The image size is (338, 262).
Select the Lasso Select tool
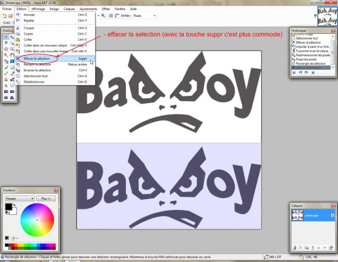(6, 43)
